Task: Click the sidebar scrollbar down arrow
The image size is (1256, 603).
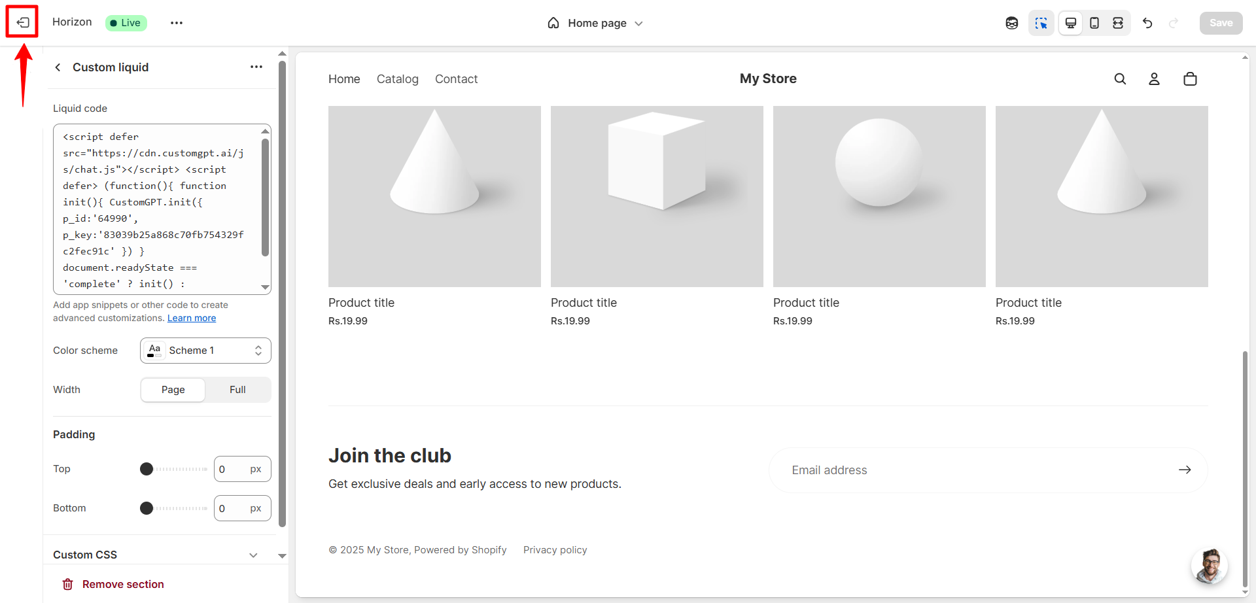Action: (x=282, y=556)
